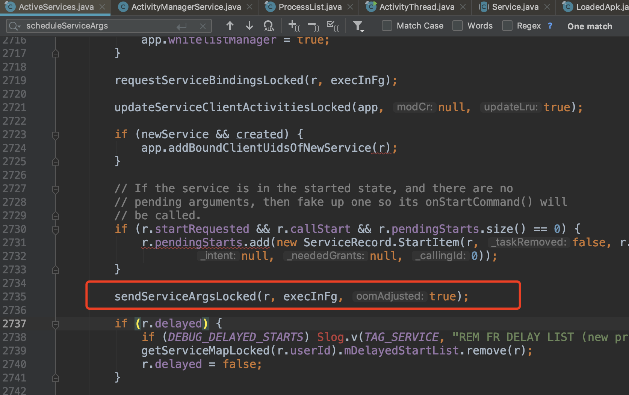Open the Regex help question mark

tap(550, 26)
